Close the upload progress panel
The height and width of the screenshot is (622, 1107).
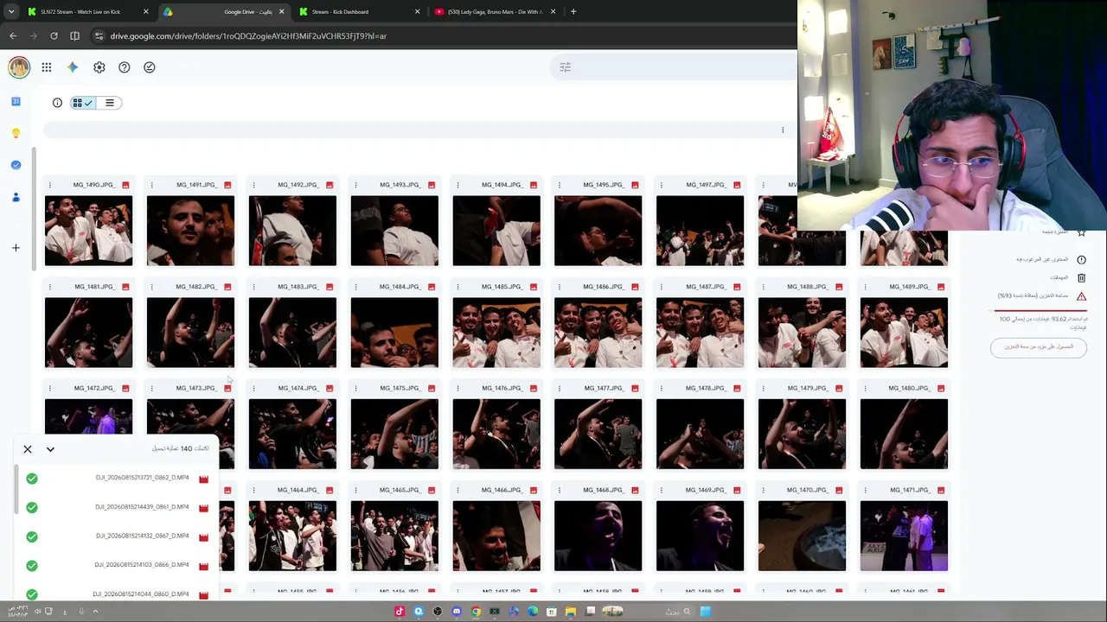[x=28, y=449]
